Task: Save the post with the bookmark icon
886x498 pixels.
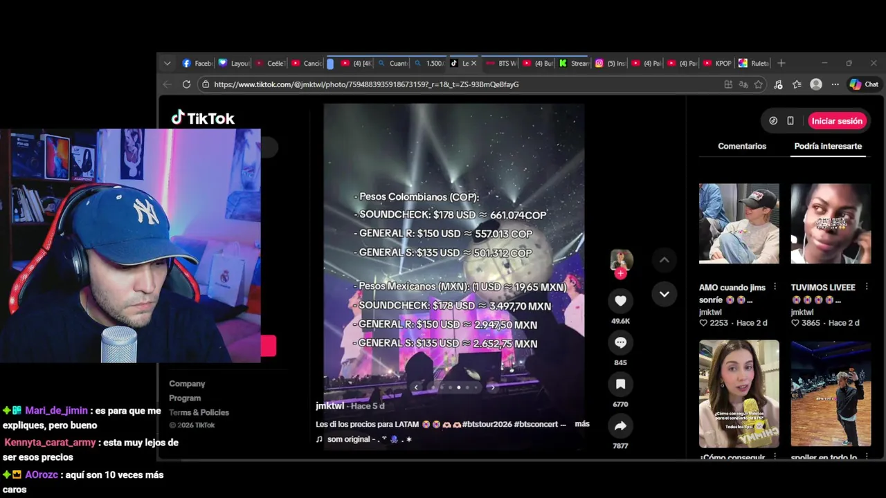Action: click(x=620, y=384)
